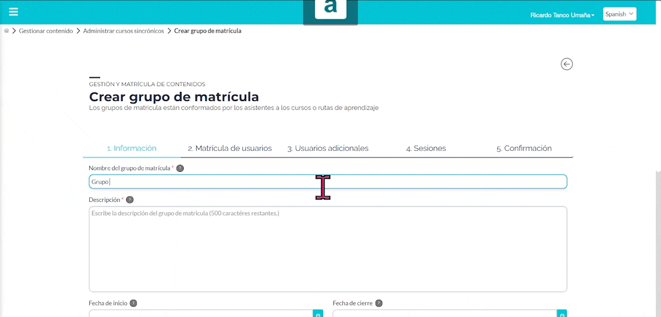Show help for Nombre del grupo de matrícula

coord(180,168)
